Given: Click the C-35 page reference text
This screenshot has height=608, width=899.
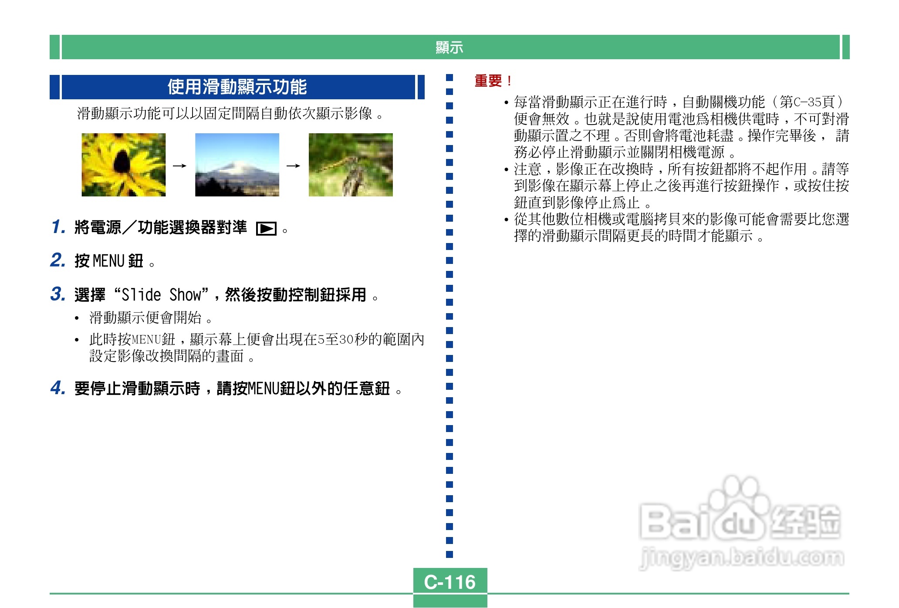Looking at the screenshot, I should 807,102.
